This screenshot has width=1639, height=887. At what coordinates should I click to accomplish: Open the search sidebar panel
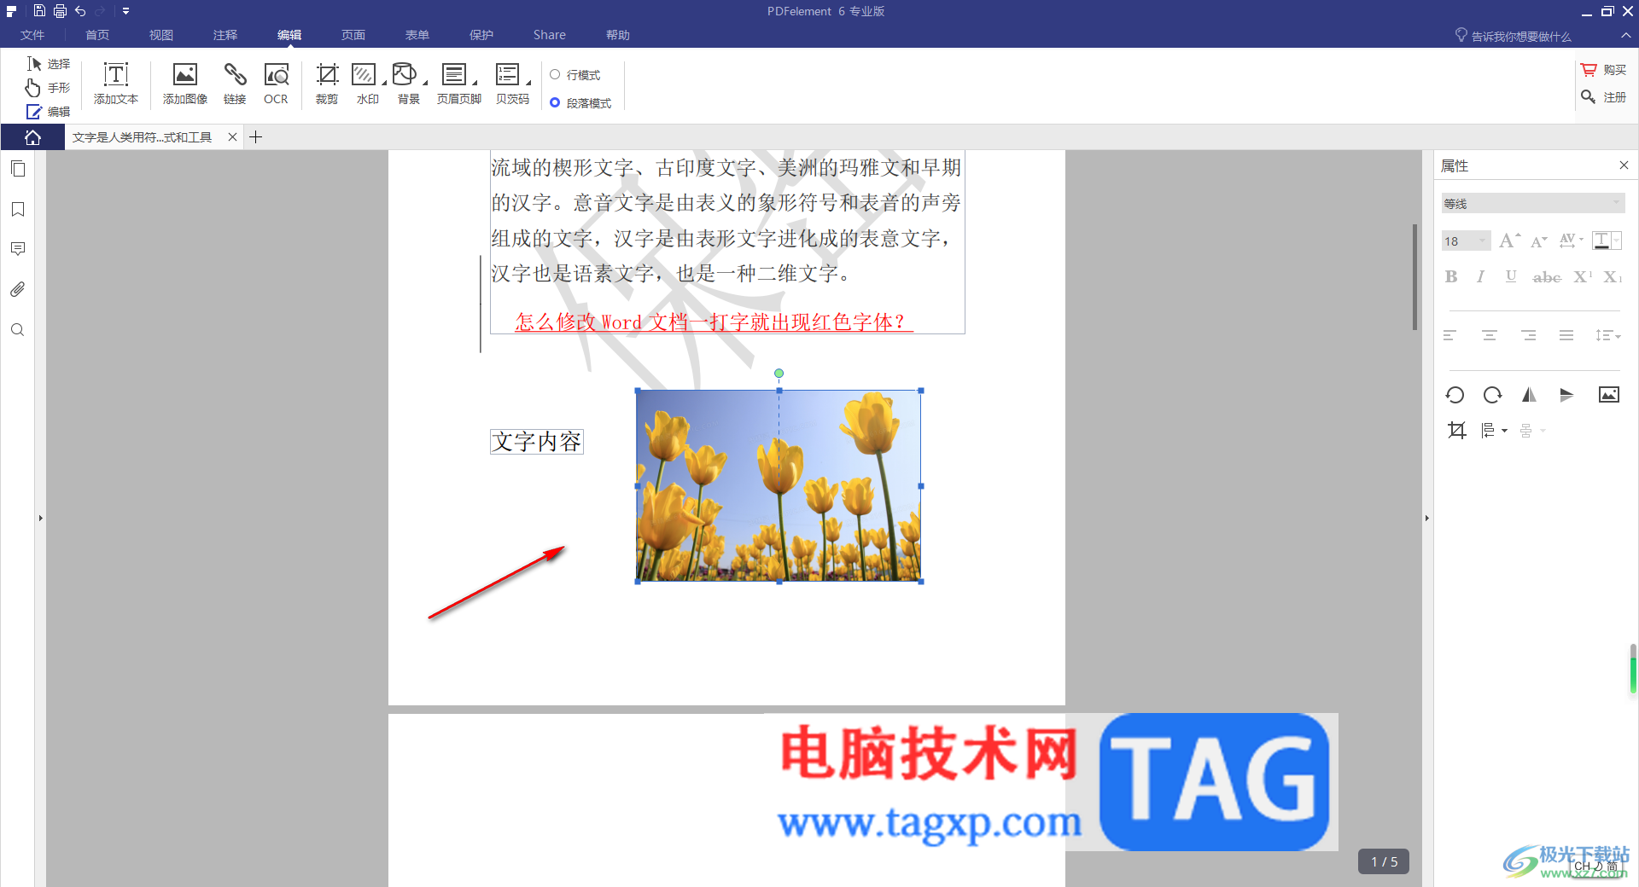pos(18,330)
